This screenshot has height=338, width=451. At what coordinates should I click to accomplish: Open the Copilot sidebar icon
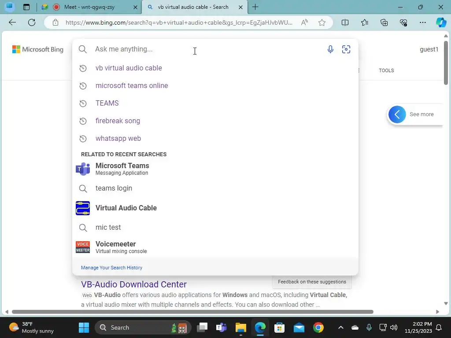pyautogui.click(x=441, y=22)
